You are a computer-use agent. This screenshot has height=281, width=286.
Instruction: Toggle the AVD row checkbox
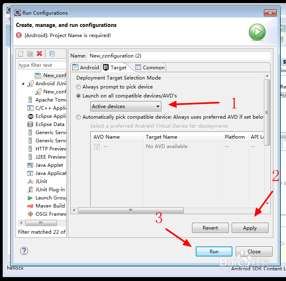pos(97,146)
